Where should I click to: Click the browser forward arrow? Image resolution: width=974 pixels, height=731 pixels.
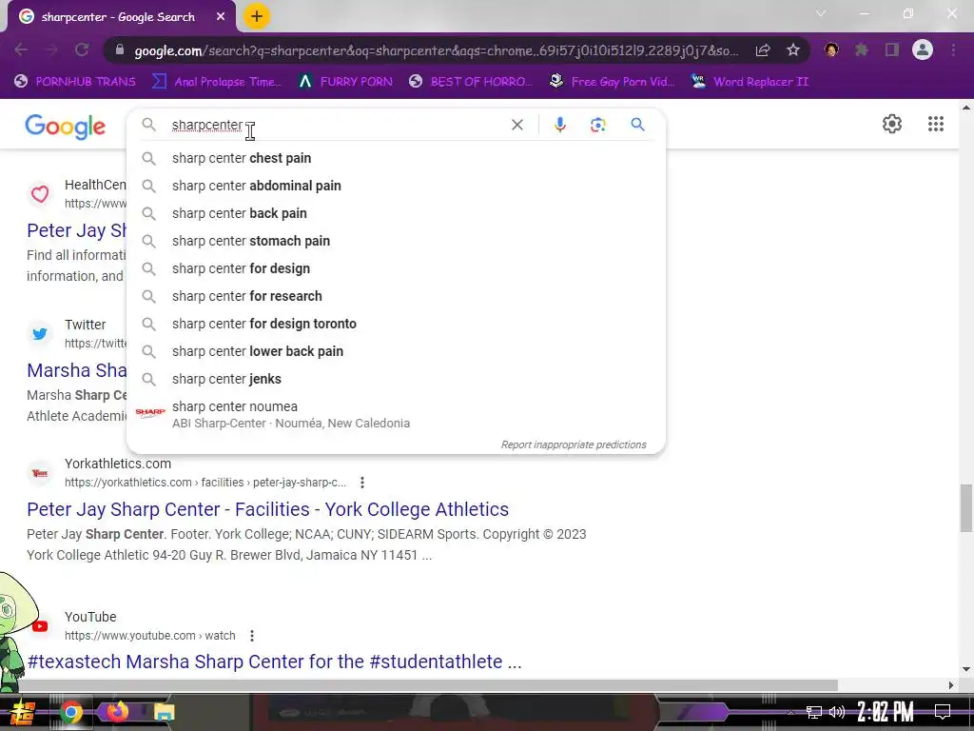click(x=51, y=49)
